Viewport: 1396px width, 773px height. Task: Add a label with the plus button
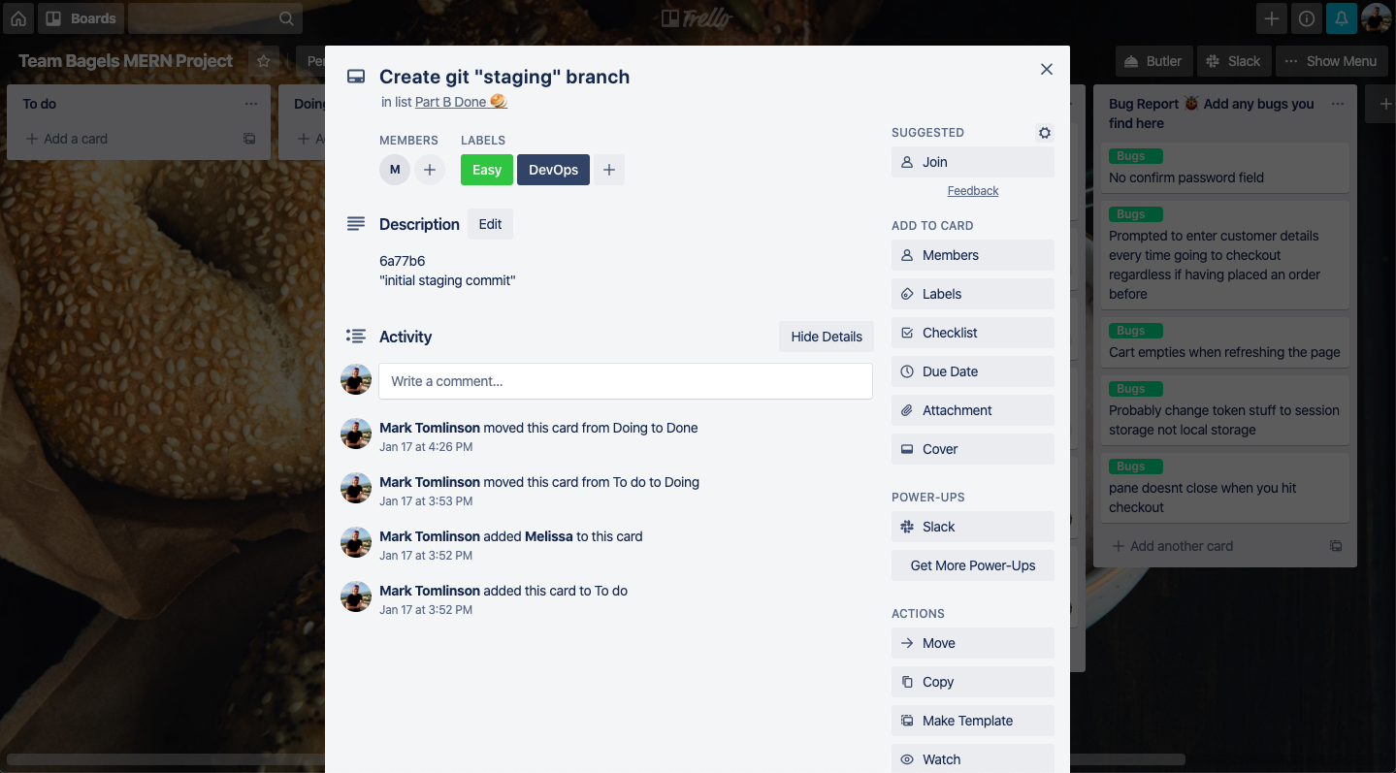point(608,170)
